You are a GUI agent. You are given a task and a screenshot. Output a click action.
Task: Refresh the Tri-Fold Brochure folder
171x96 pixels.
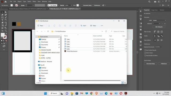(106, 31)
